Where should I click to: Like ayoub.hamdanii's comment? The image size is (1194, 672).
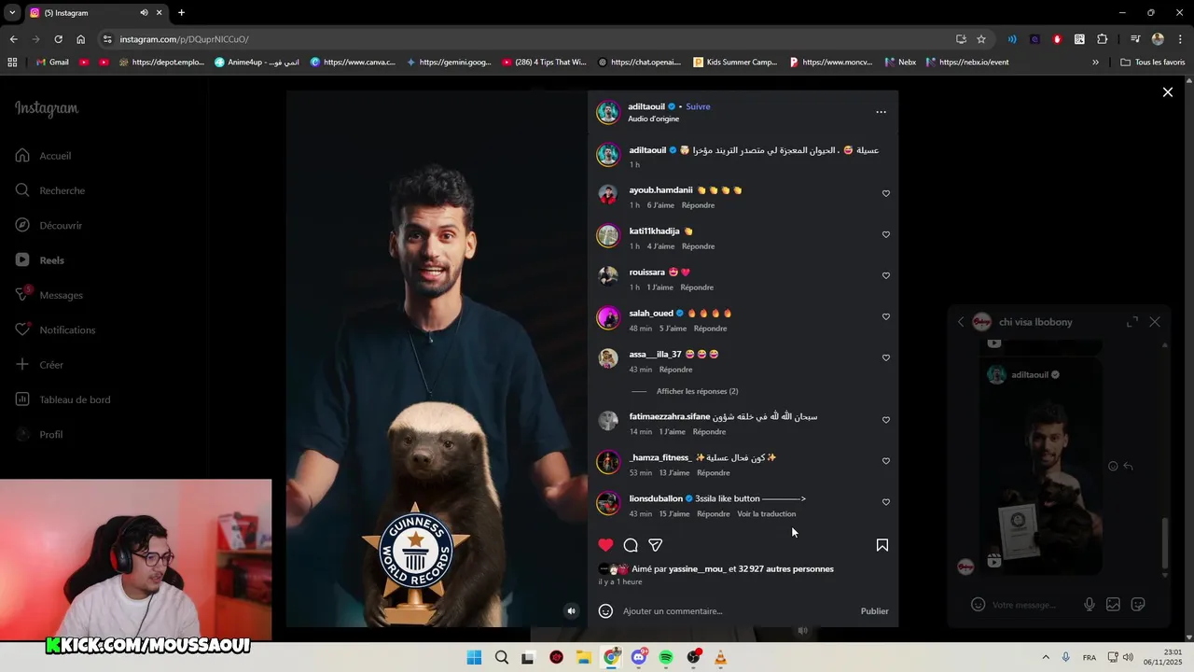886,194
